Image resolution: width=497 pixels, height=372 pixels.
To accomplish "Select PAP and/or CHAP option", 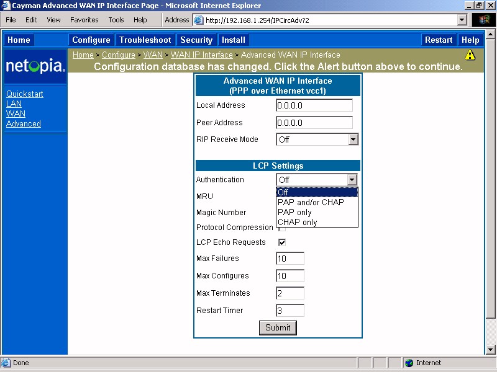I will (311, 202).
